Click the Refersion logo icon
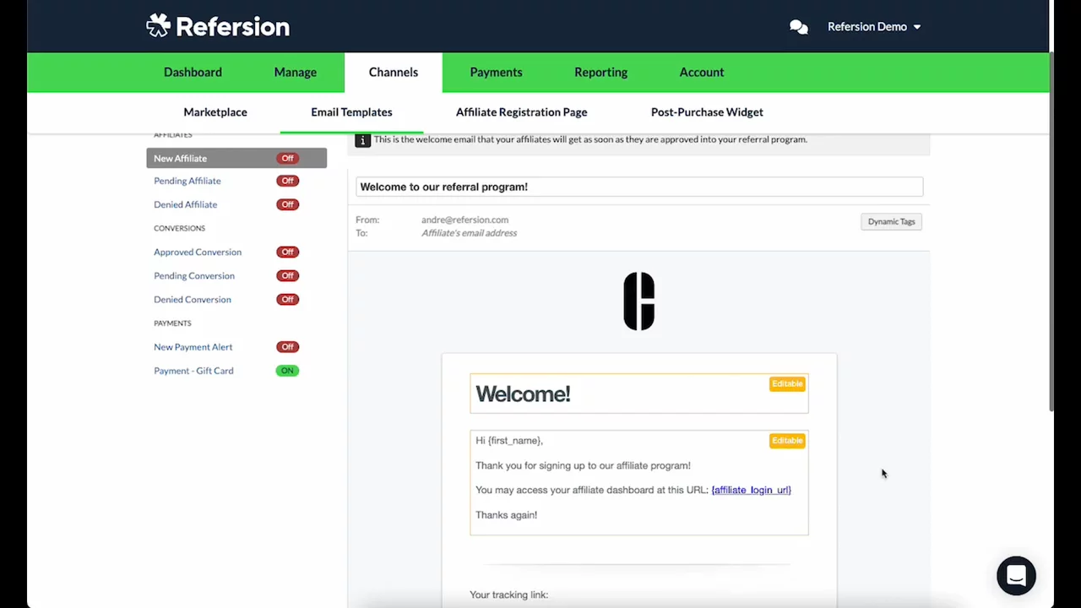 pyautogui.click(x=158, y=26)
